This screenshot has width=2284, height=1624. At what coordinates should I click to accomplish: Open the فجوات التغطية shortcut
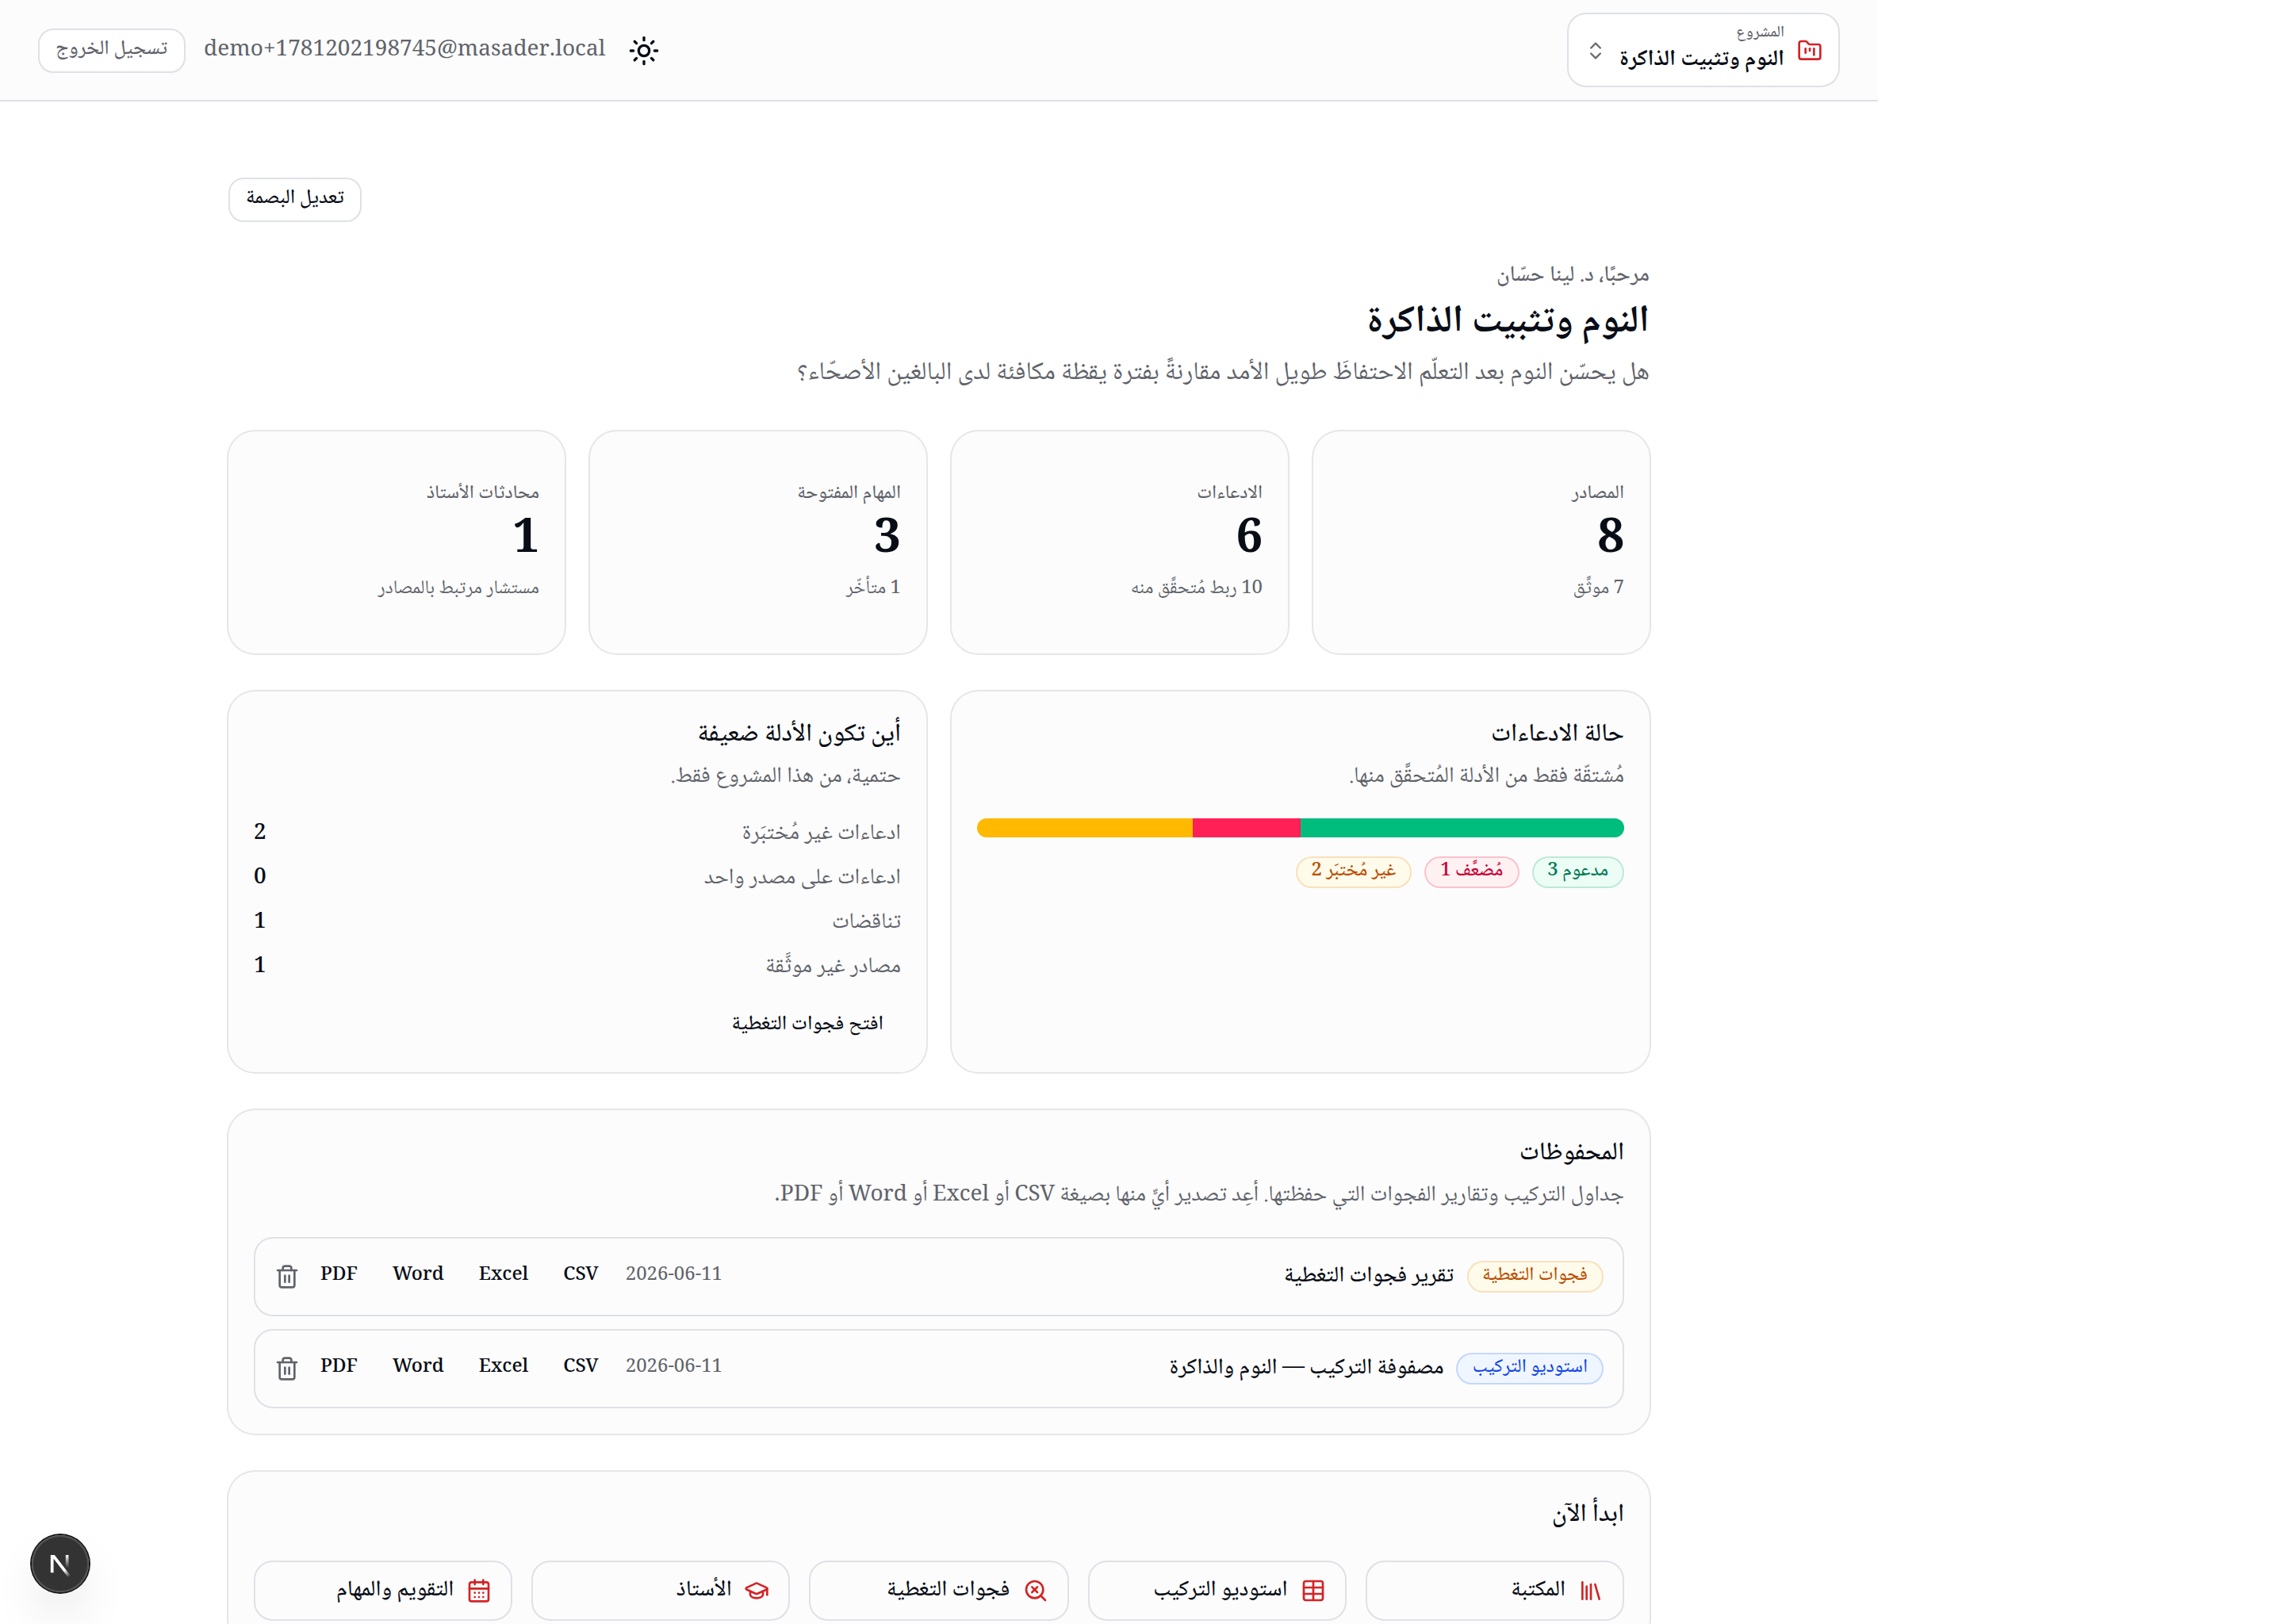point(938,1590)
